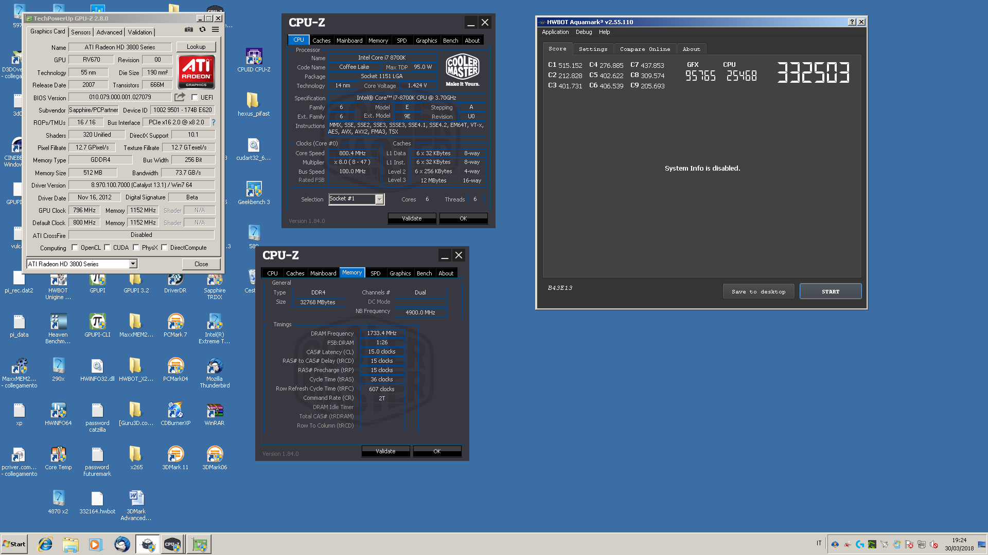Open the Geekbench 3 desktop shortcut
Viewport: 988px width, 555px height.
click(254, 193)
